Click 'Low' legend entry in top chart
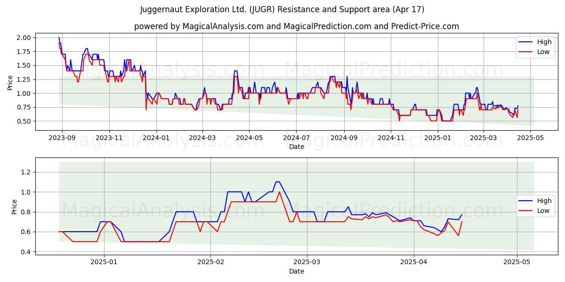565x282 pixels. [544, 52]
